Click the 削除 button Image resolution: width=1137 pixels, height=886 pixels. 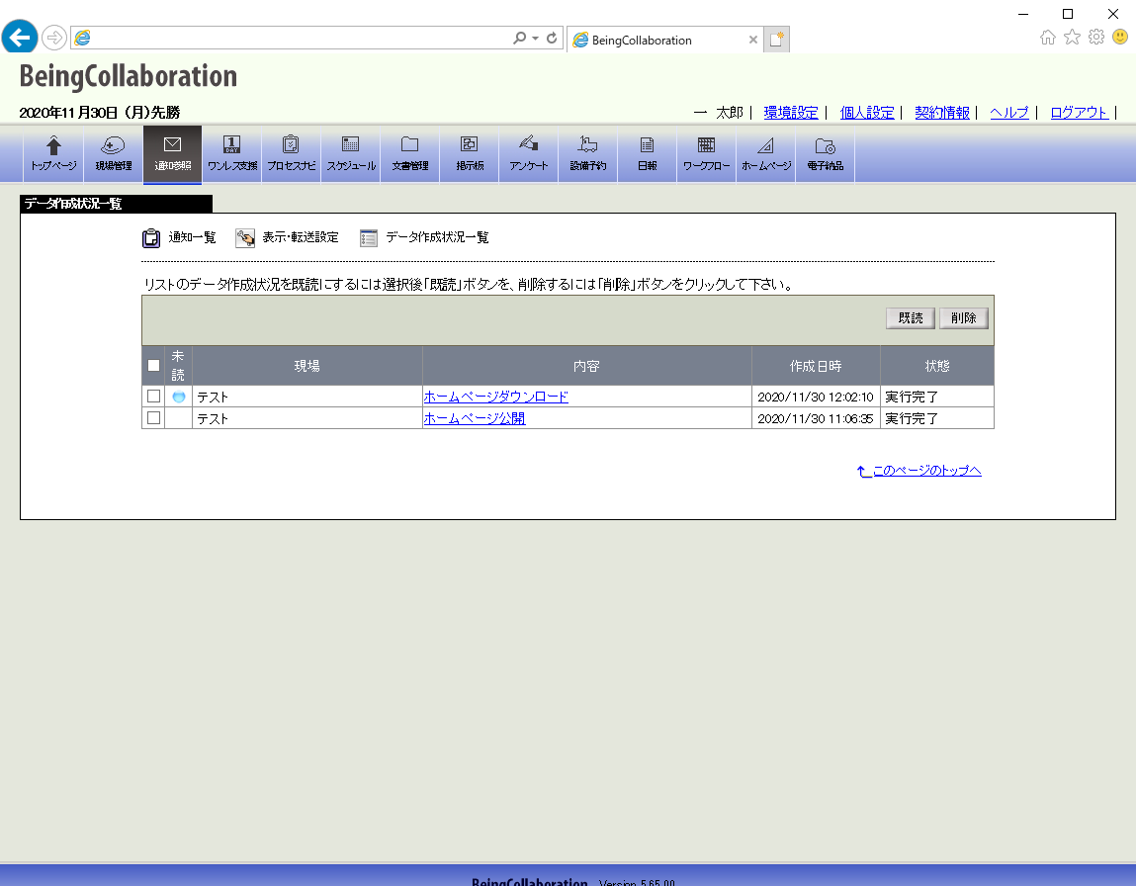coord(964,318)
